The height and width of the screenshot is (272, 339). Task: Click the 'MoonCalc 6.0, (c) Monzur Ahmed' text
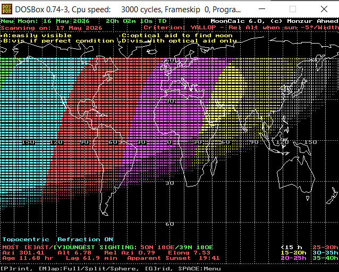(x=274, y=21)
